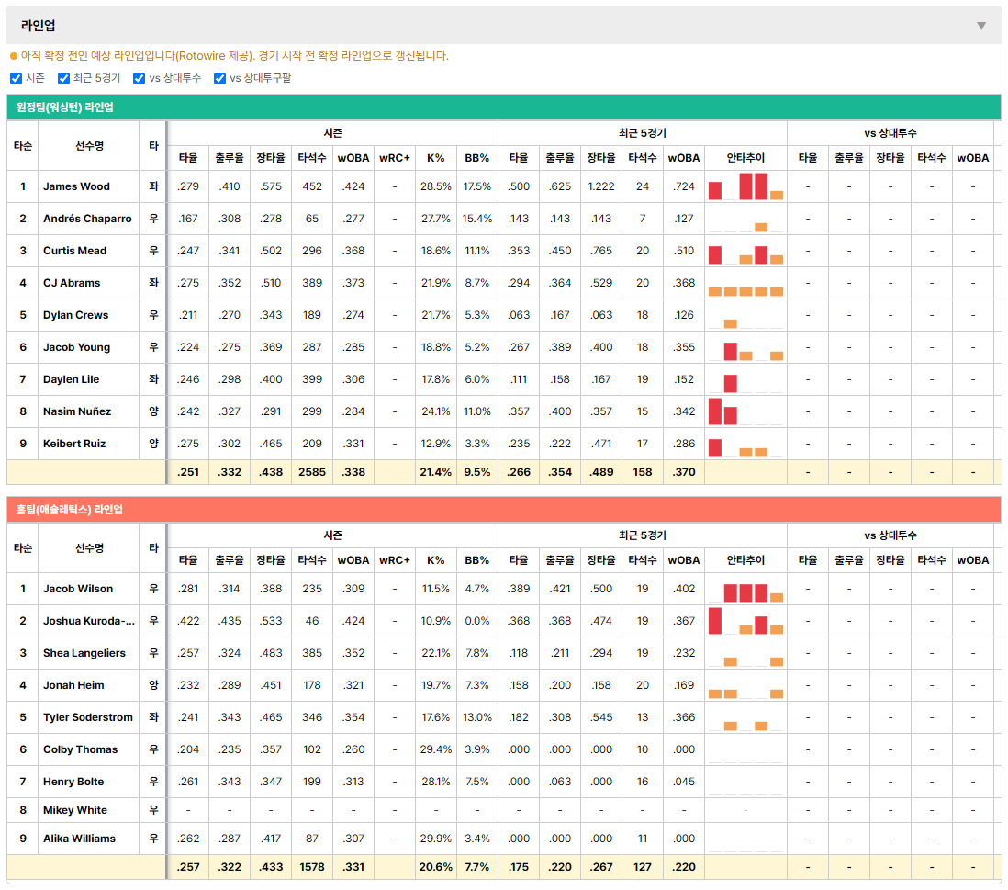Toggle the vs 상대투구팔 checkbox
Screen dimensions: 1008x890
coord(219,78)
